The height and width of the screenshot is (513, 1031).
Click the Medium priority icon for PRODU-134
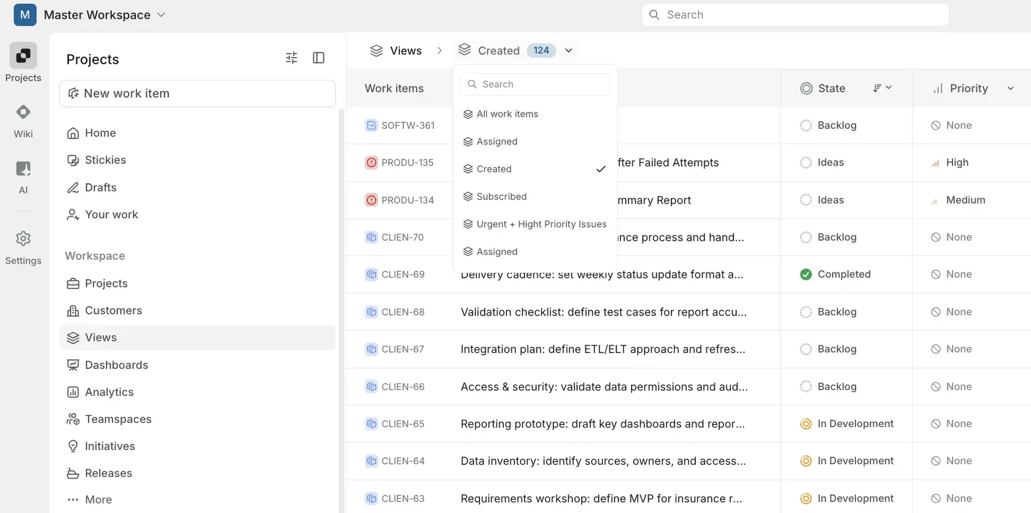click(x=935, y=200)
